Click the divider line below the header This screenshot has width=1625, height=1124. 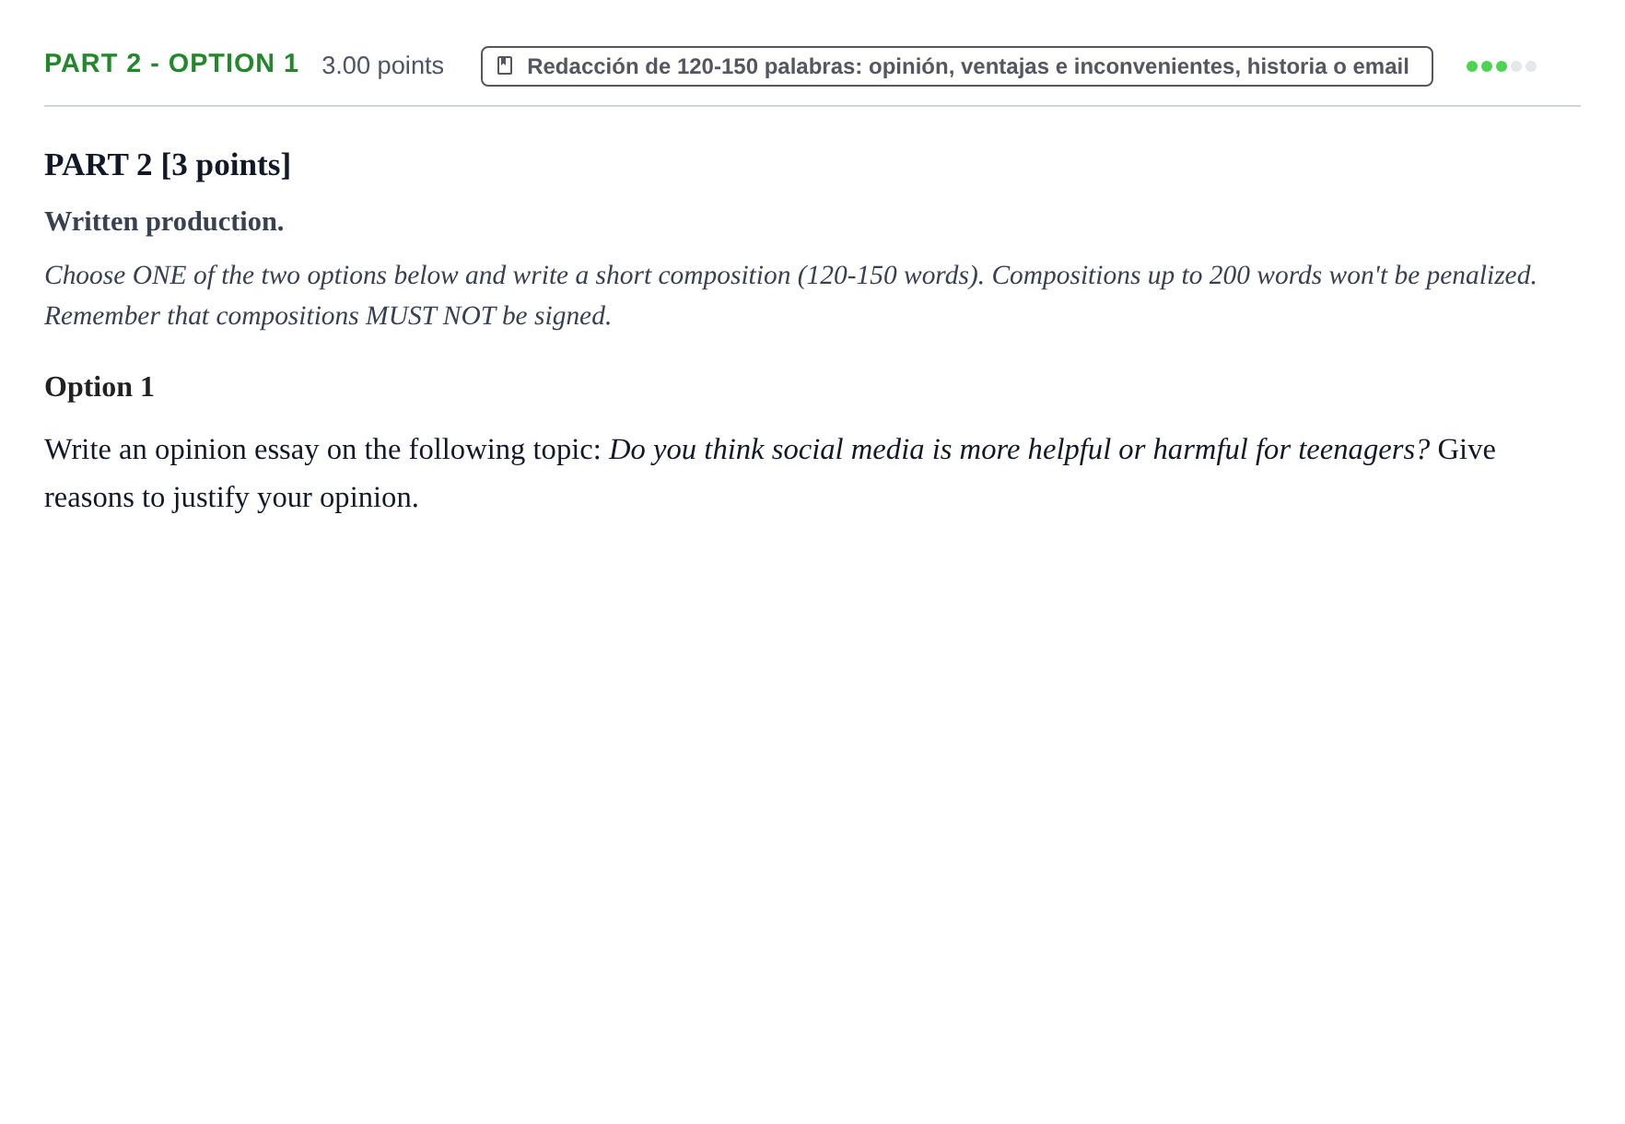pos(812,106)
